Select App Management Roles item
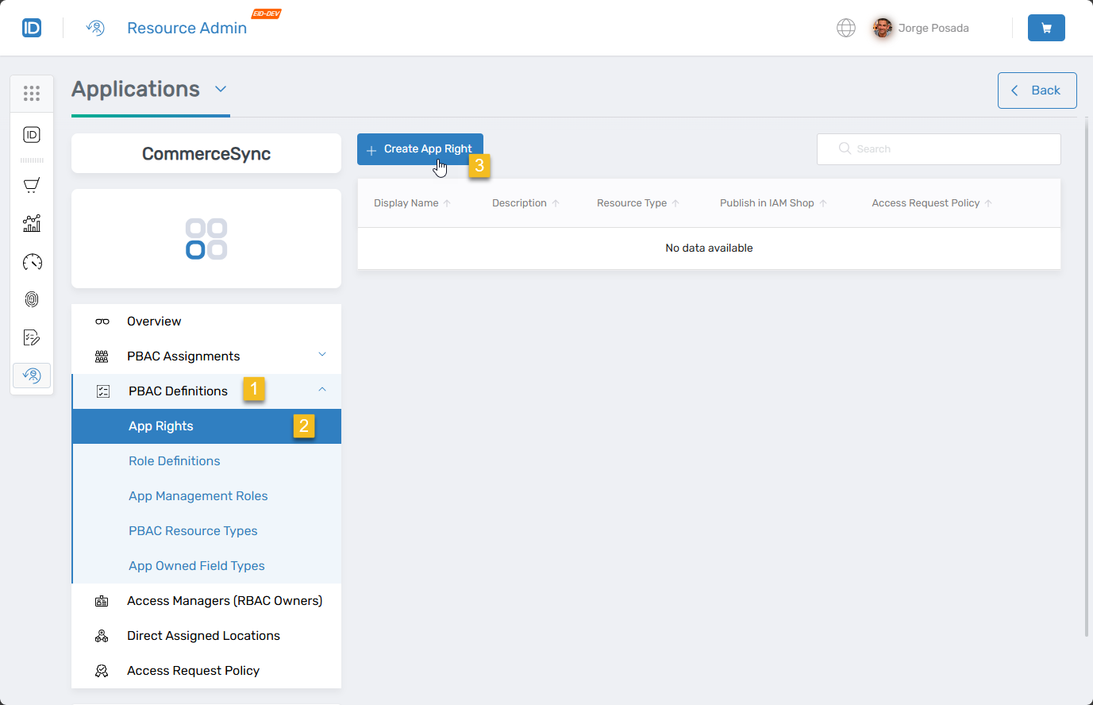This screenshot has width=1093, height=705. 198,496
